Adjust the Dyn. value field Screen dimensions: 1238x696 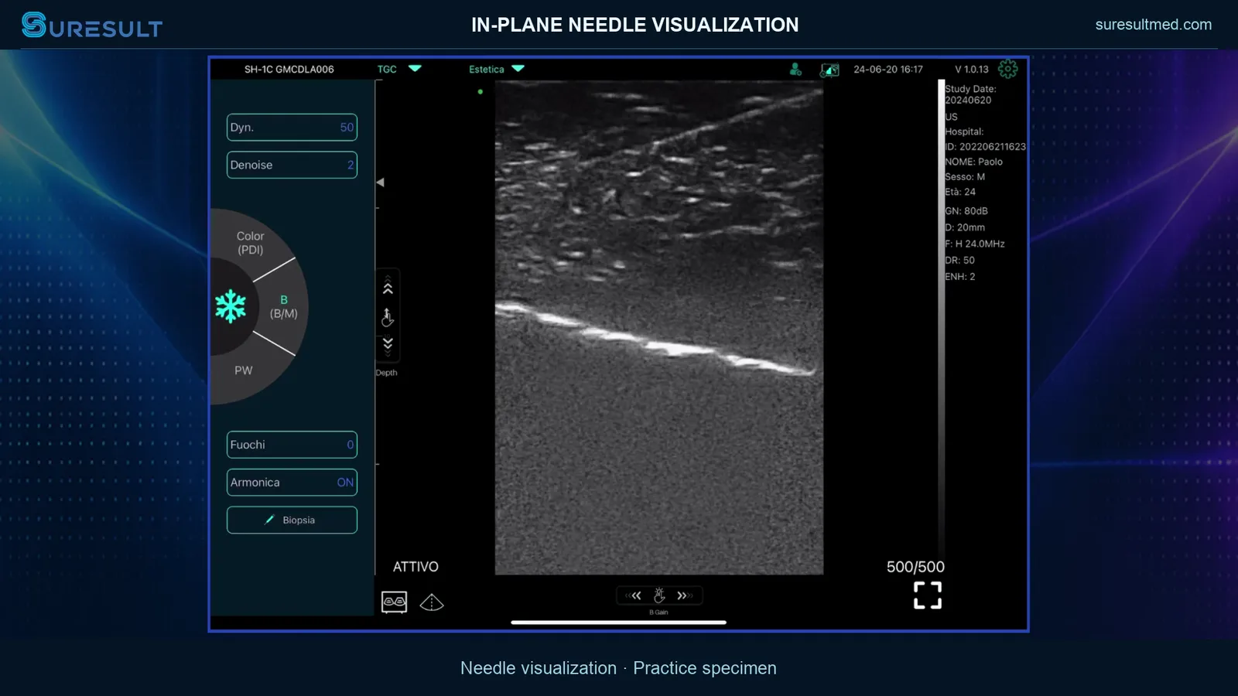292,128
